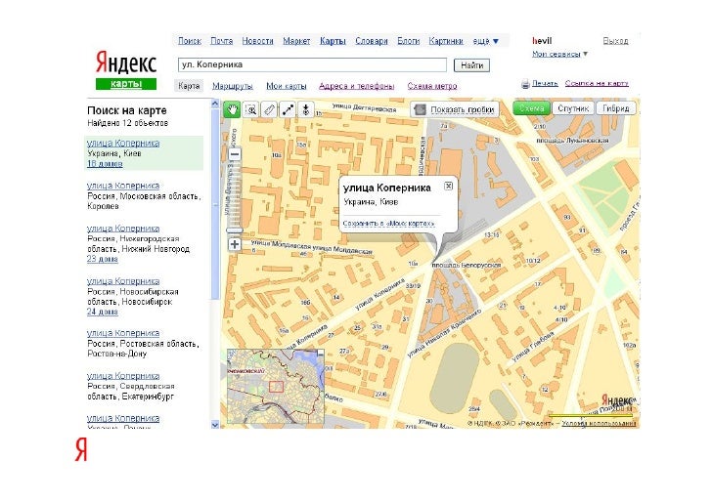Screen dimensions: 712x502
Task: Open улица Коперника result in Королев
Action: [x=123, y=186]
